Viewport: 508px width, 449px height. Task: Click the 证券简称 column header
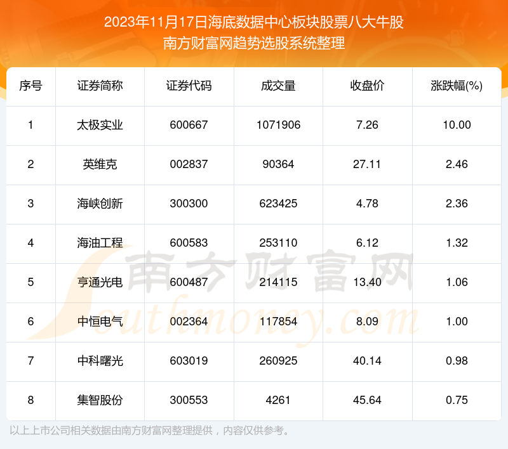[x=100, y=86]
